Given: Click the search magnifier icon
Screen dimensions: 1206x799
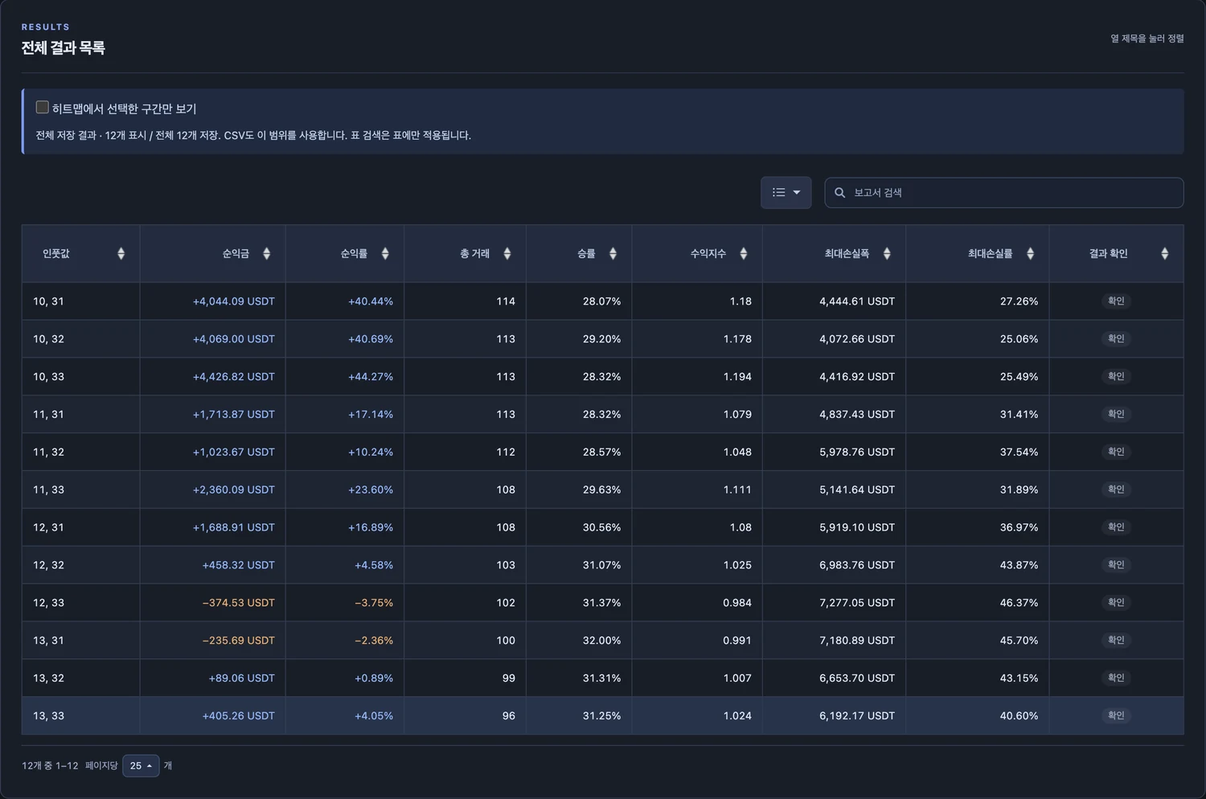Looking at the screenshot, I should pos(839,193).
